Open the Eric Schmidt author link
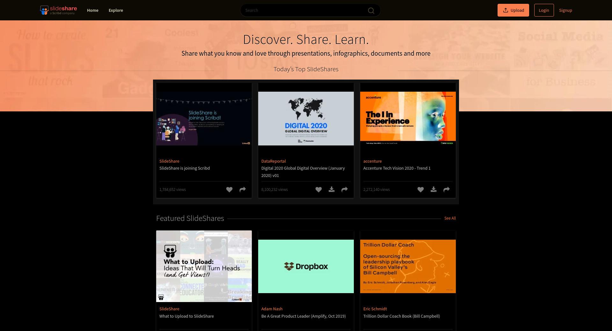Screen dimensions: 612x331 pyautogui.click(x=375, y=309)
